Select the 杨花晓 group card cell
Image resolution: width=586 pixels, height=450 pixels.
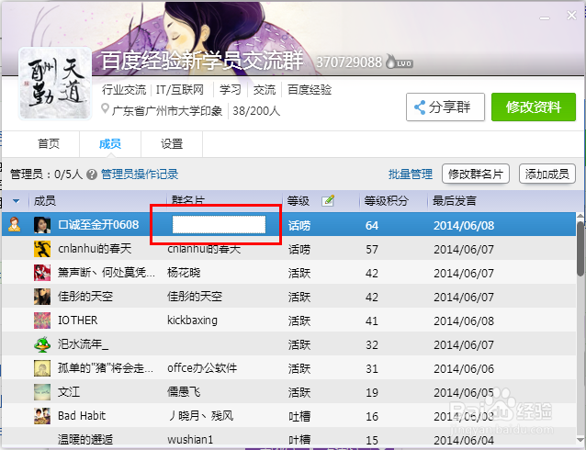184,273
